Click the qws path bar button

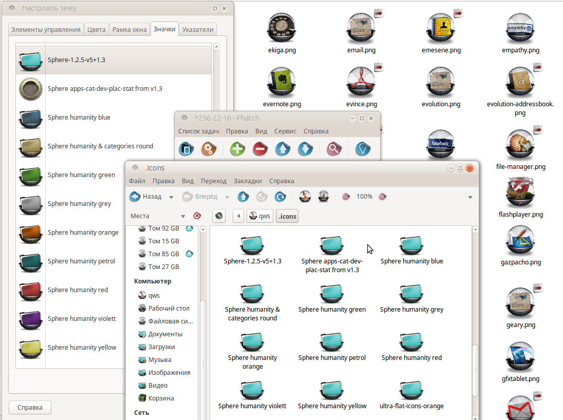click(259, 216)
